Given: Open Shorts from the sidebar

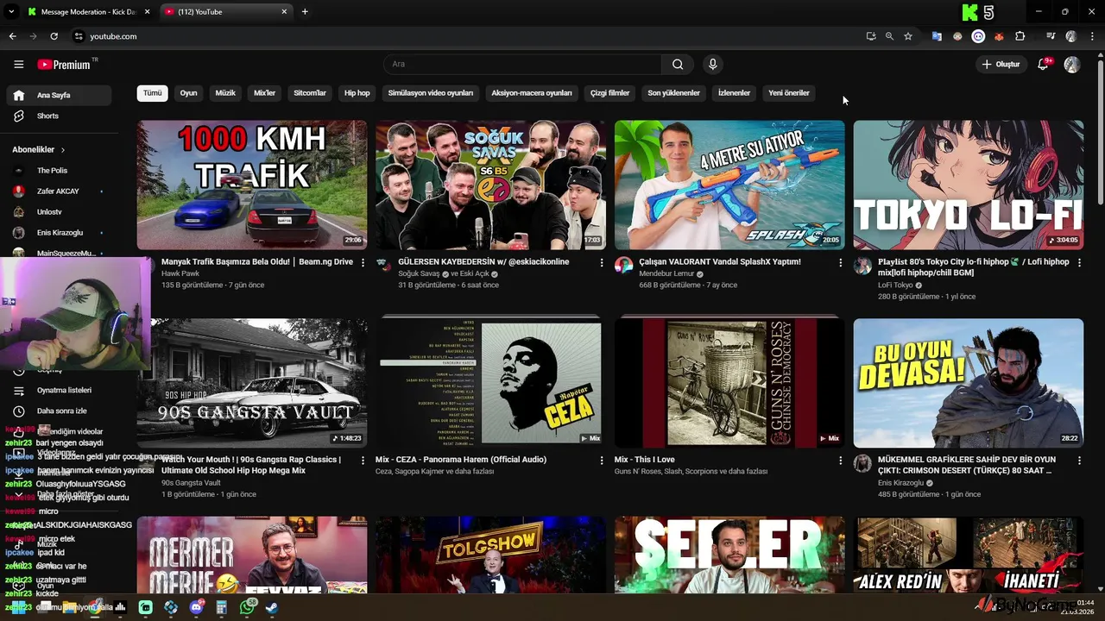Looking at the screenshot, I should coord(59,116).
